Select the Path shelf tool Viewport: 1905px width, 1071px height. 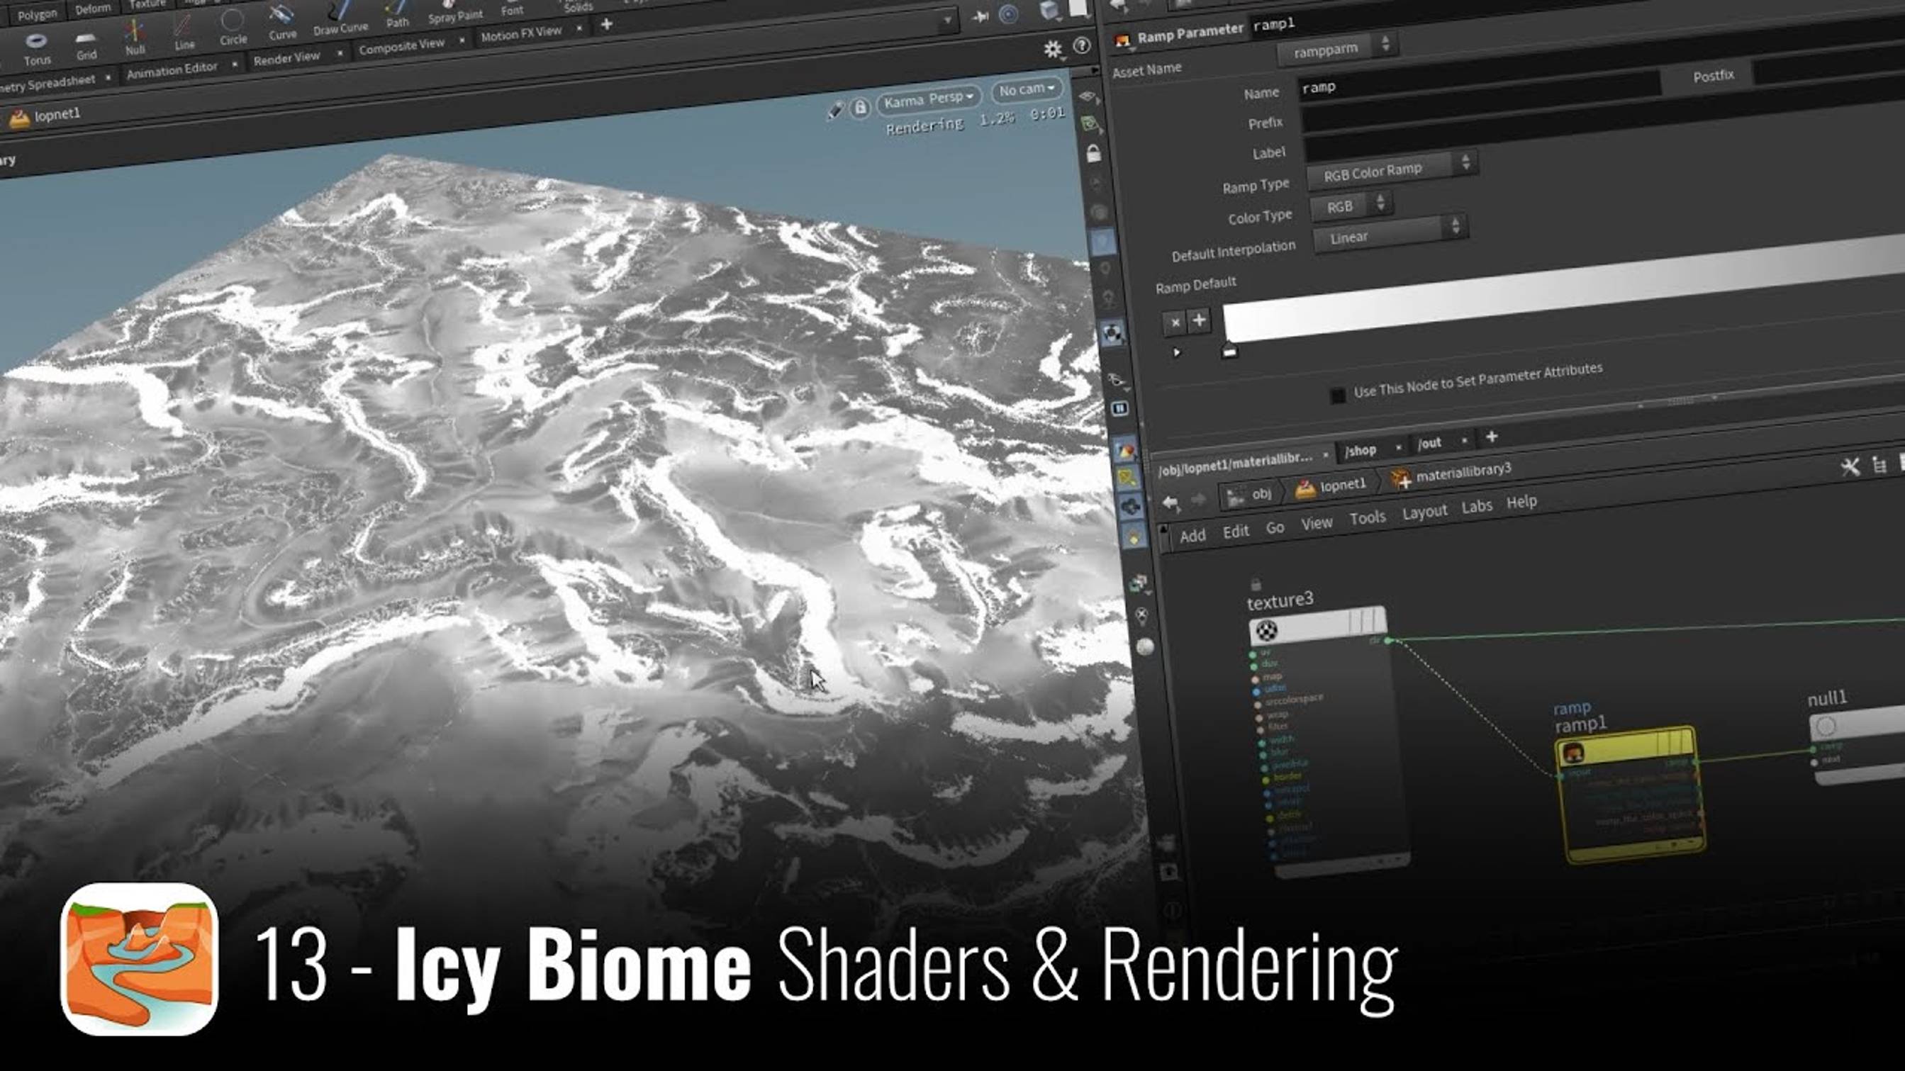[x=397, y=13]
